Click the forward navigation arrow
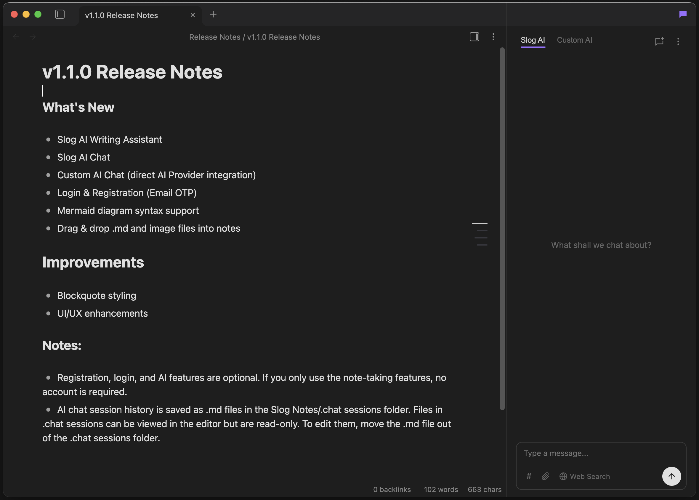 click(33, 37)
